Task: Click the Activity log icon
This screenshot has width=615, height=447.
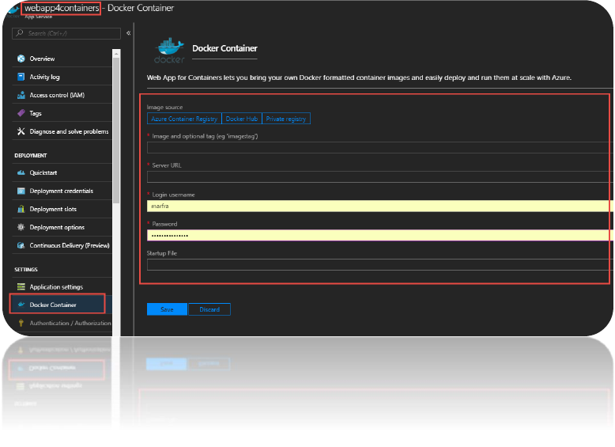Action: [x=21, y=77]
